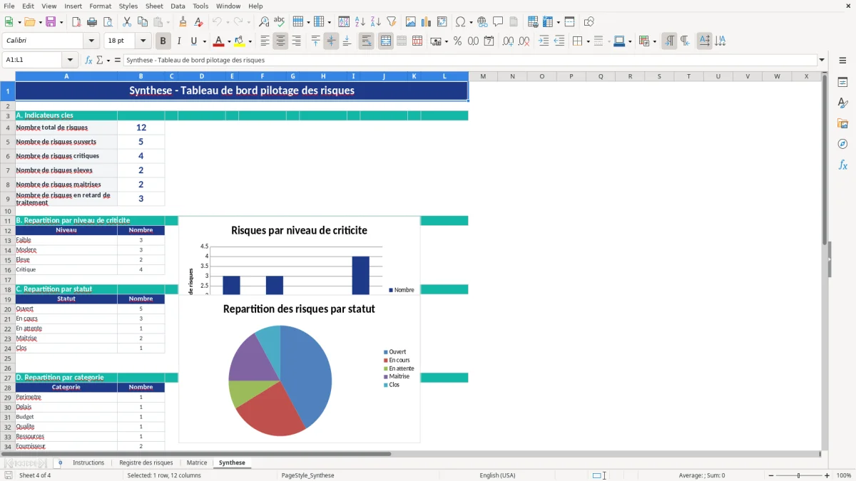Toggle center horizontally alignment
The image size is (856, 481).
pyautogui.click(x=280, y=41)
